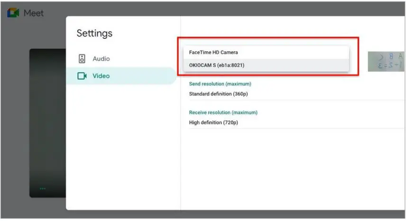Open the Video settings tab
Image resolution: width=406 pixels, height=221 pixels.
pyautogui.click(x=121, y=76)
